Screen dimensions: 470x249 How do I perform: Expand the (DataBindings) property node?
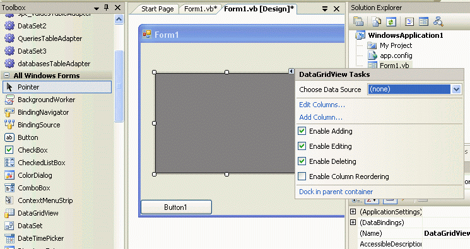(353, 223)
